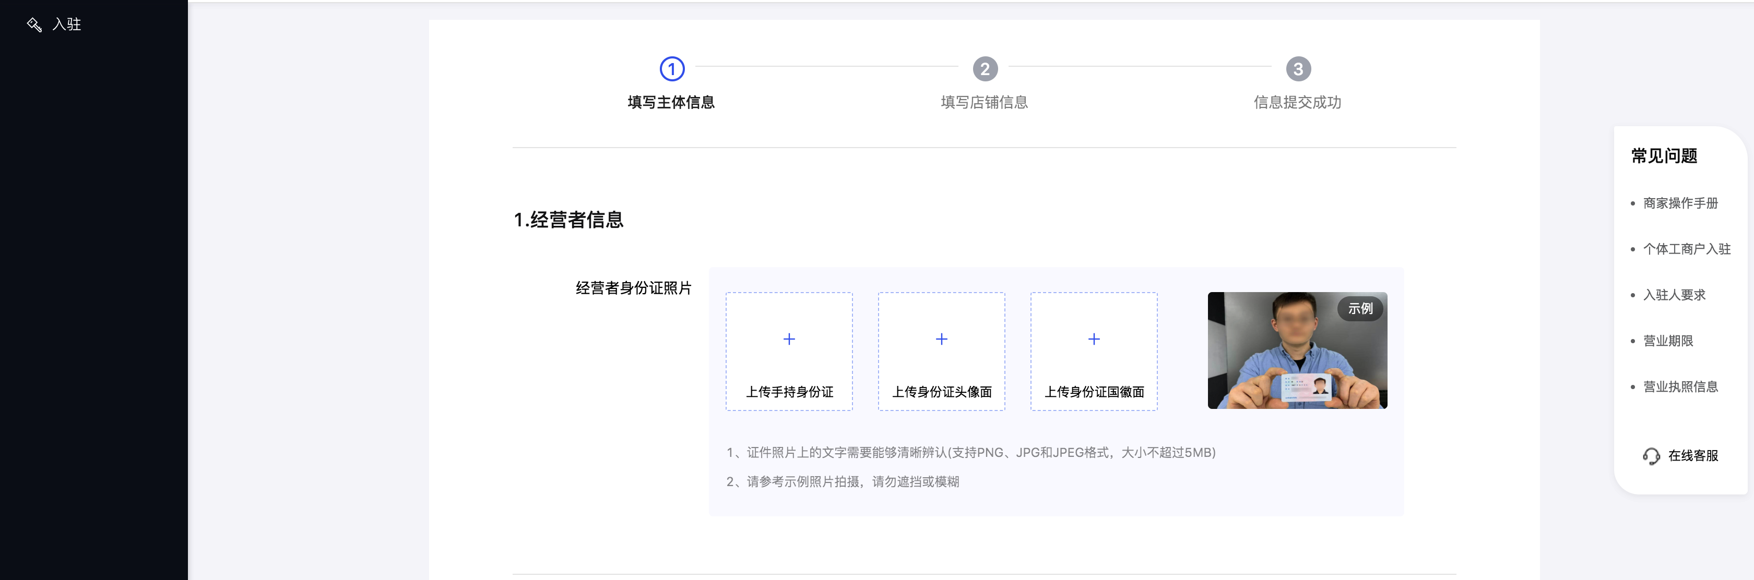
Task: Open 营业执照信息 help link
Action: coord(1680,387)
